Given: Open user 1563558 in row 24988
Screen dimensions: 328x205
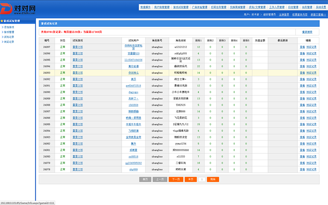Looking at the screenshot, I should (133, 105).
